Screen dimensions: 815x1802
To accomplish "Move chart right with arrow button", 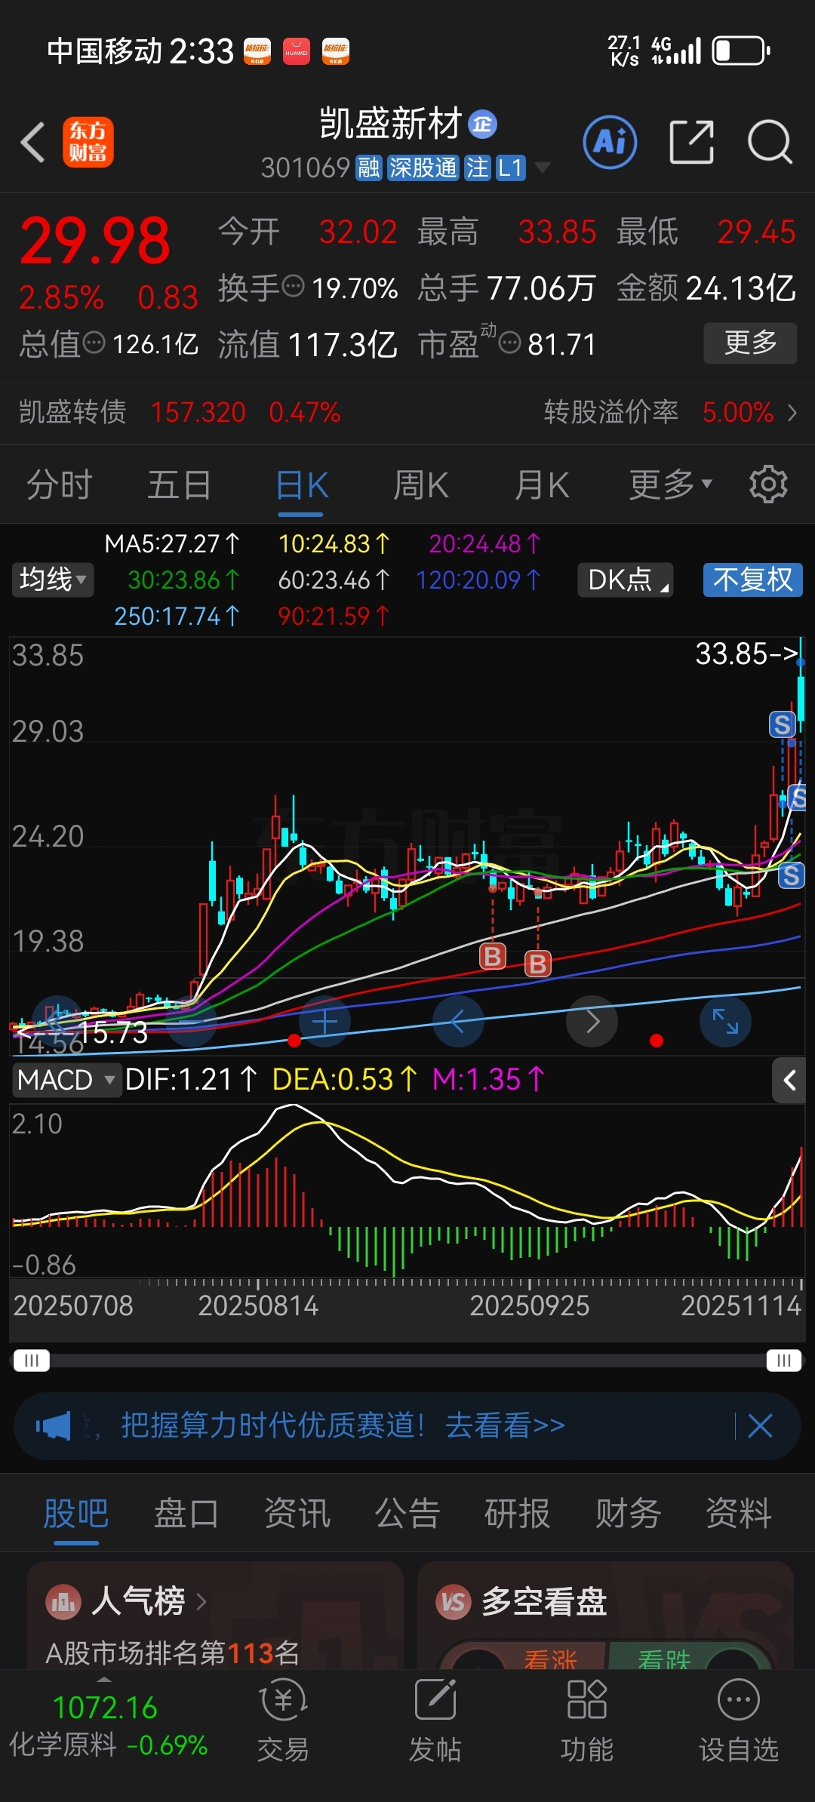I will (x=592, y=1022).
